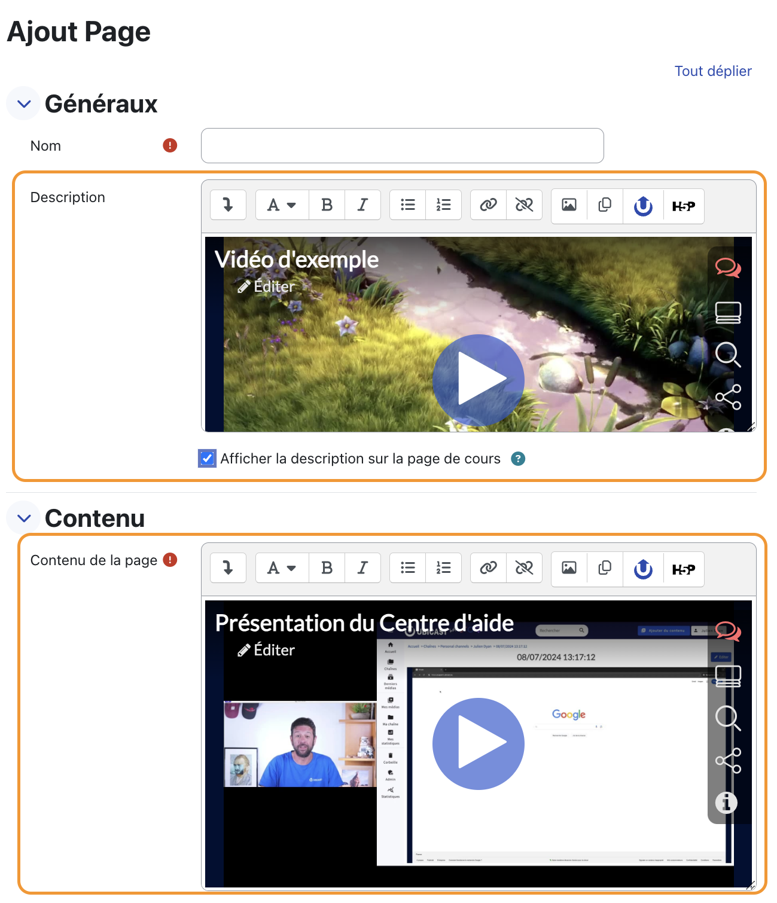
Task: Apply italic in the Description editor
Action: 362,205
